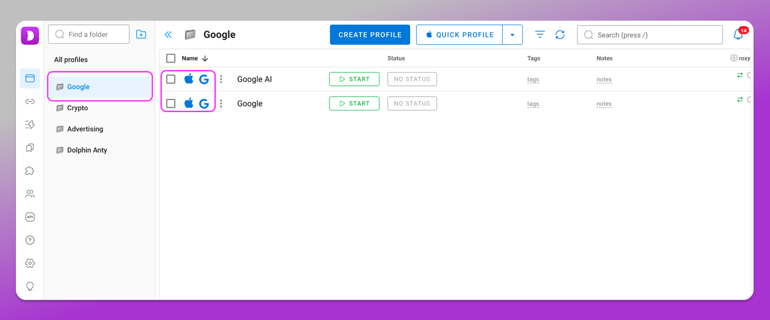Image resolution: width=770 pixels, height=320 pixels.
Task: Open the settings gear in sidebar
Action: coord(30,263)
